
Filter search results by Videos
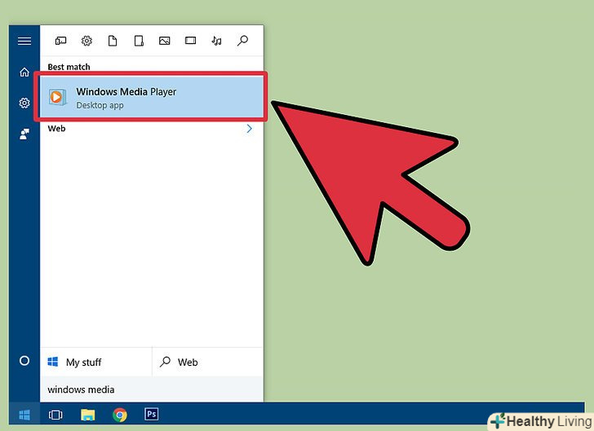tap(191, 41)
